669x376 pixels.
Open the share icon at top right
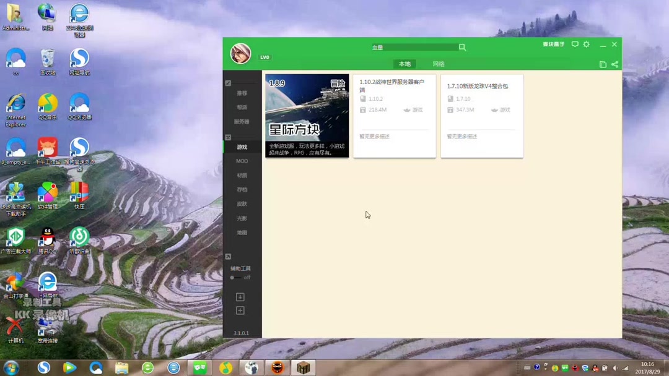pos(614,64)
